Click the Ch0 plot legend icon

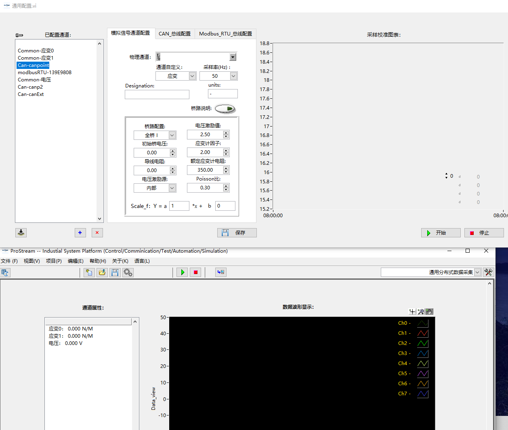(x=423, y=323)
